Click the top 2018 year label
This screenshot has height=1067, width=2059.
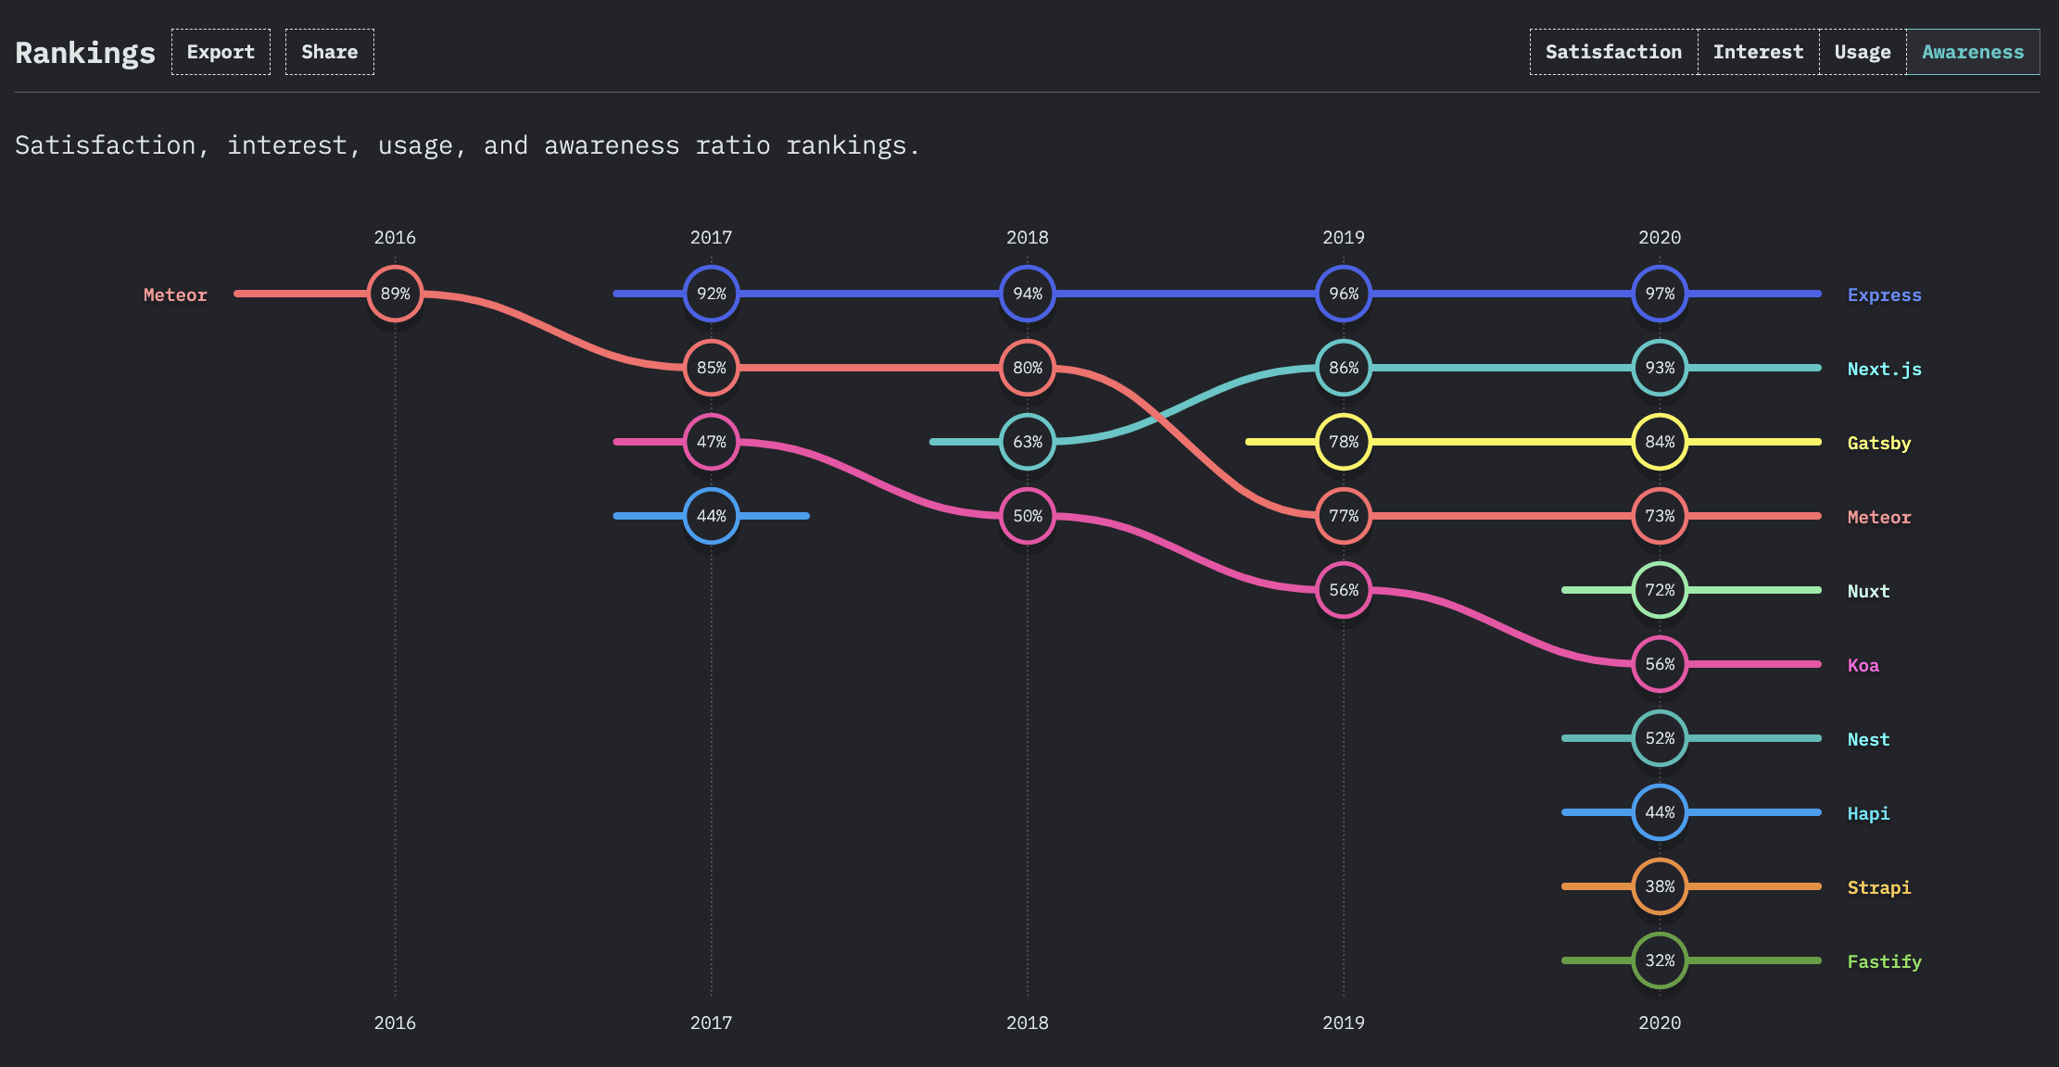click(x=1028, y=237)
